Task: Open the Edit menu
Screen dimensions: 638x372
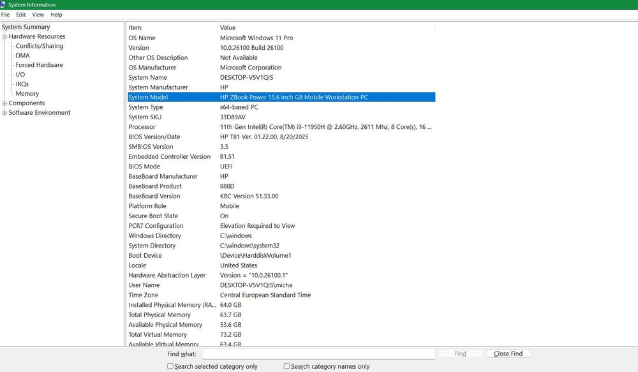Action: click(21, 15)
